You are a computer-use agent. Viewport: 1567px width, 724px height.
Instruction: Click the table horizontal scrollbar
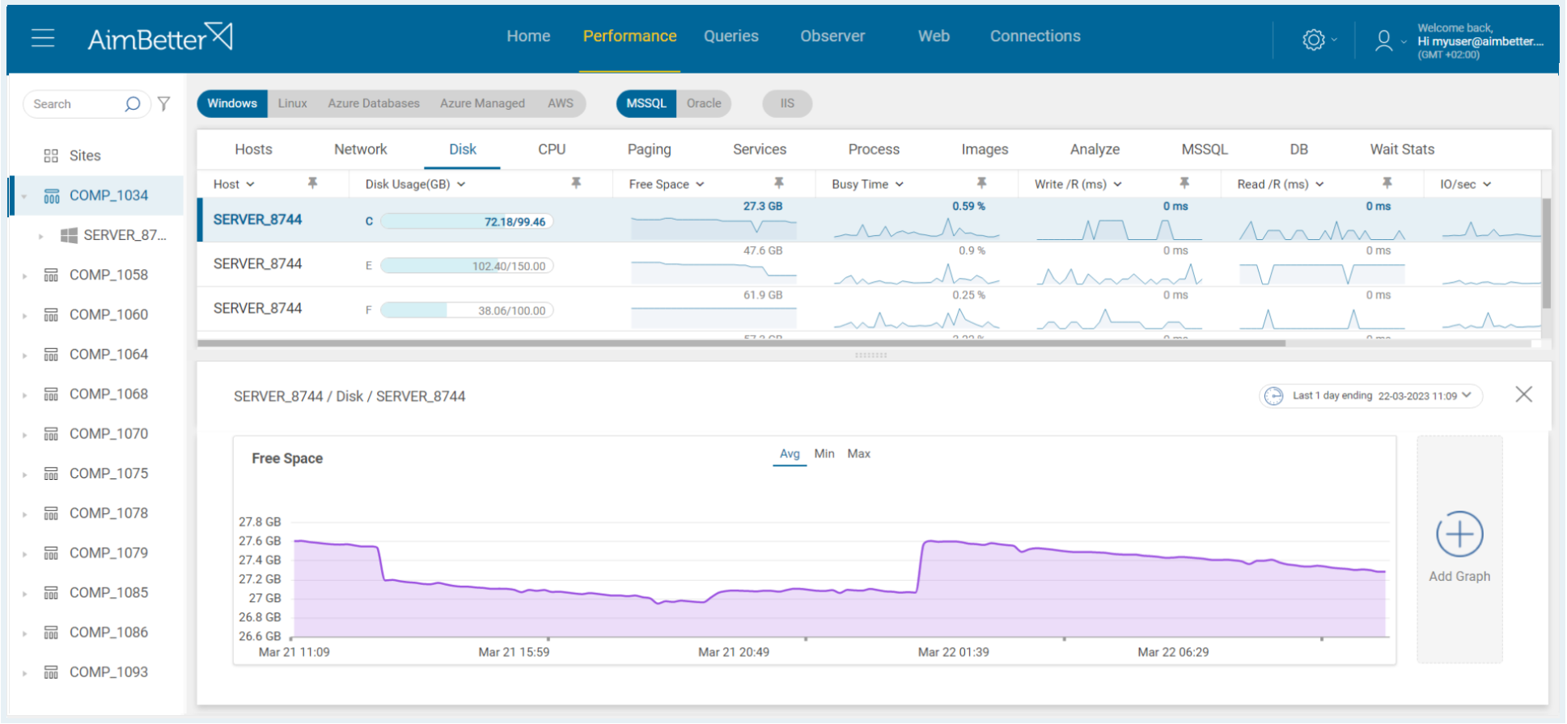point(741,343)
